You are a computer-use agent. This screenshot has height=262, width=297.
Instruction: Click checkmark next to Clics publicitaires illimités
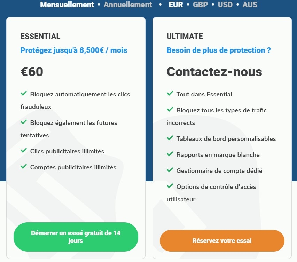[24, 151]
